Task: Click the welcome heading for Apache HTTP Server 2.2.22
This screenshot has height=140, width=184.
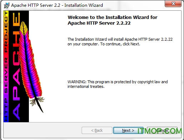Action: click(x=112, y=20)
